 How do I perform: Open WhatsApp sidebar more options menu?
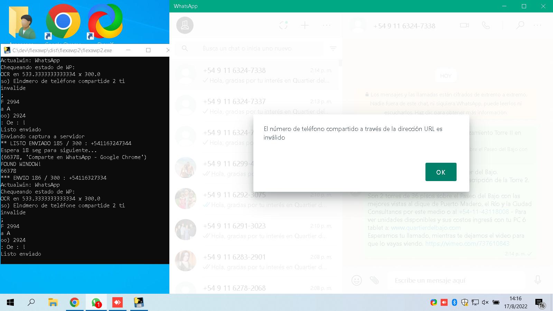(327, 25)
